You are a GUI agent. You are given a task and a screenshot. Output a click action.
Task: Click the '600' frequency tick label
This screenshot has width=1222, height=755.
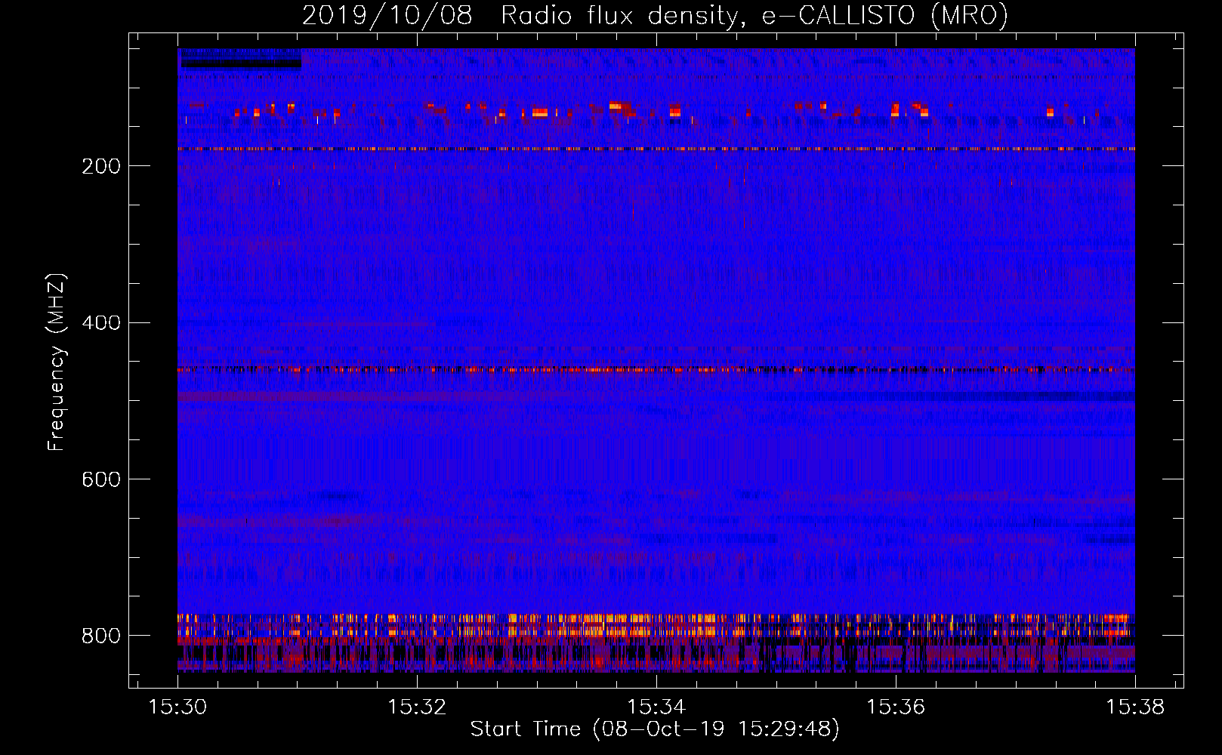[101, 479]
